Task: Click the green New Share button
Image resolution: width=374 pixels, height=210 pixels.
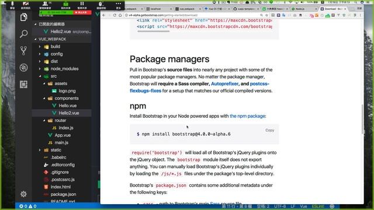Action: (65, 5)
